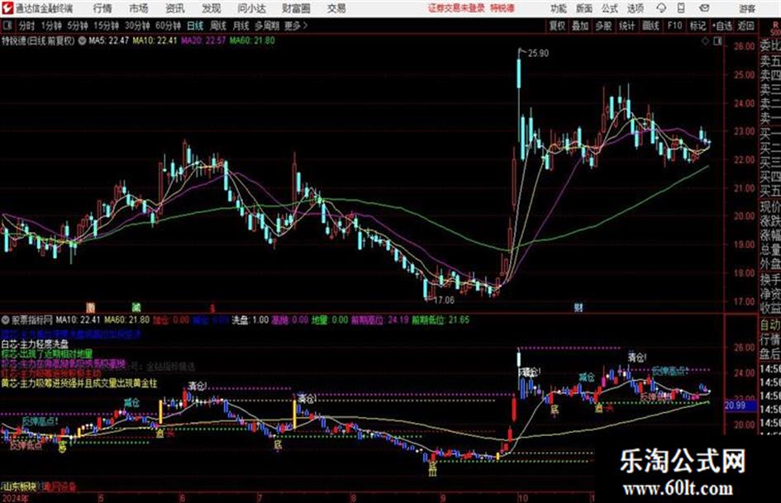Image resolution: width=781 pixels, height=503 pixels.
Task: Click the 黄芯-主力吸筹 legend line
Action: coord(79,383)
